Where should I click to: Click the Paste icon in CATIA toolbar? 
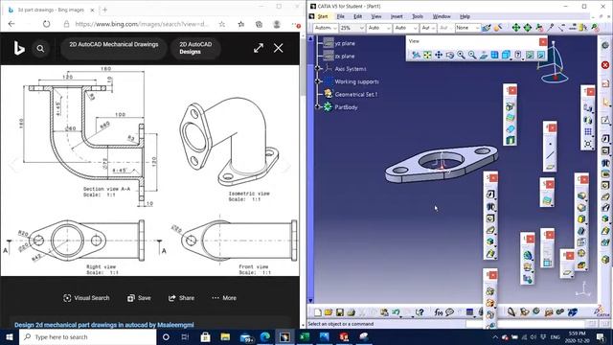(385, 312)
